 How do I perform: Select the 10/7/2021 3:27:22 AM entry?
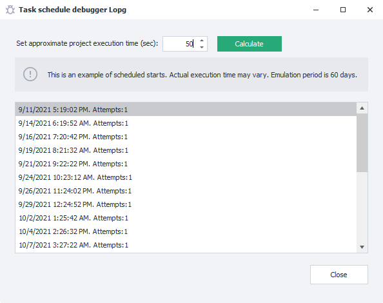click(x=186, y=245)
